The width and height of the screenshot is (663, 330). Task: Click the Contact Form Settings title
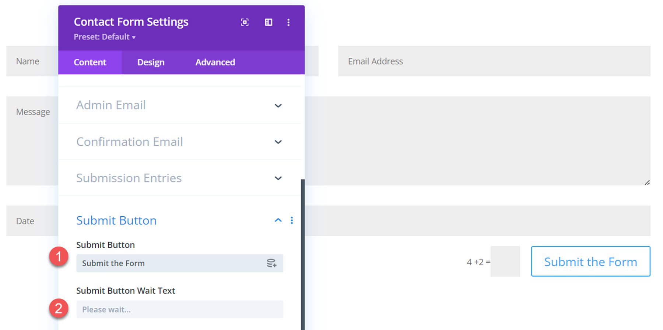click(131, 22)
